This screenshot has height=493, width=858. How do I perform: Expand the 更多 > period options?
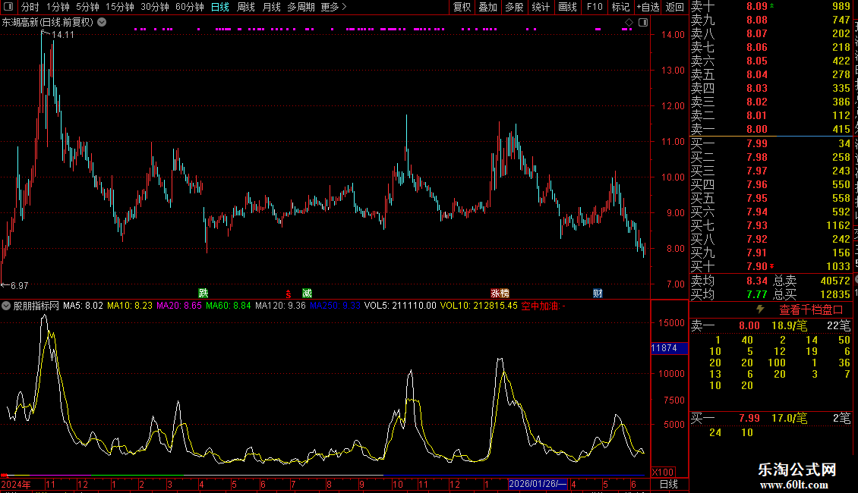pos(334,7)
